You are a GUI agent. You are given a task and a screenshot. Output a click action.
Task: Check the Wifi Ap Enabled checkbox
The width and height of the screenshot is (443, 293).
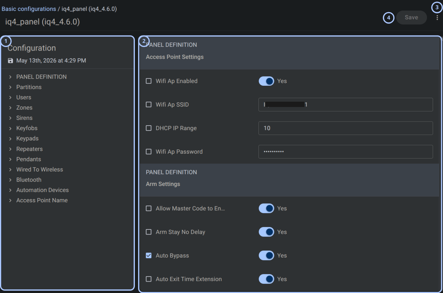click(x=149, y=81)
